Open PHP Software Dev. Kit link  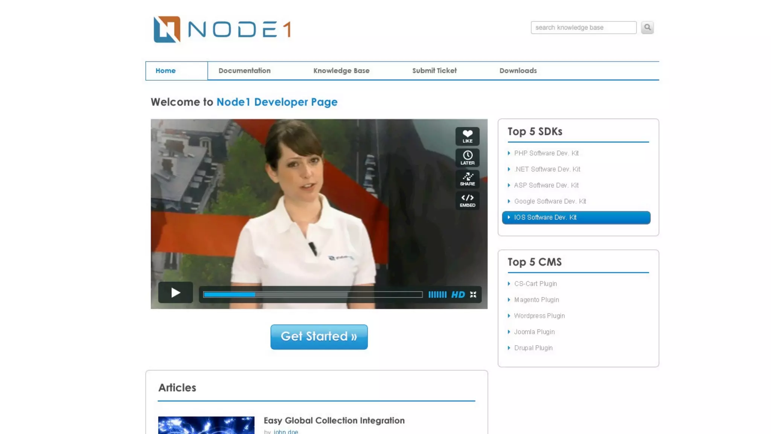coord(546,153)
